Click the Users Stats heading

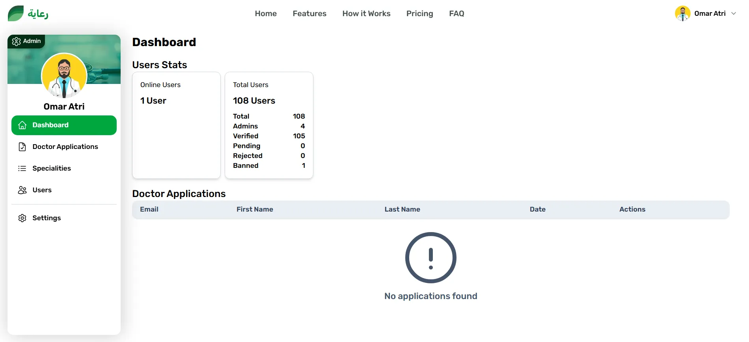[160, 65]
